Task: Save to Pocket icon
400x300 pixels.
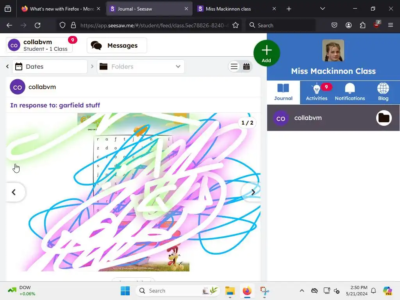Action: tap(334, 25)
